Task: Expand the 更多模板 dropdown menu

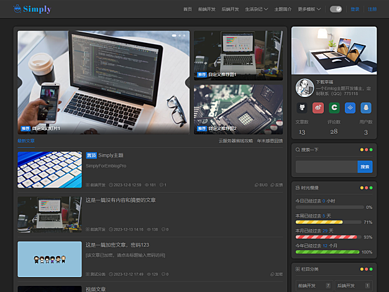Action: point(309,9)
